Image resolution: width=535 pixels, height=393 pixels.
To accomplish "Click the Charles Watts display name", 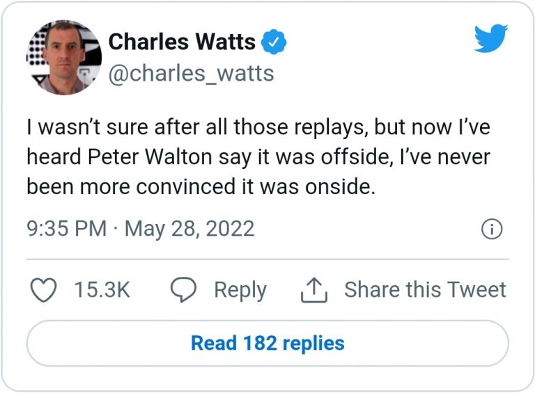I will click(x=182, y=42).
